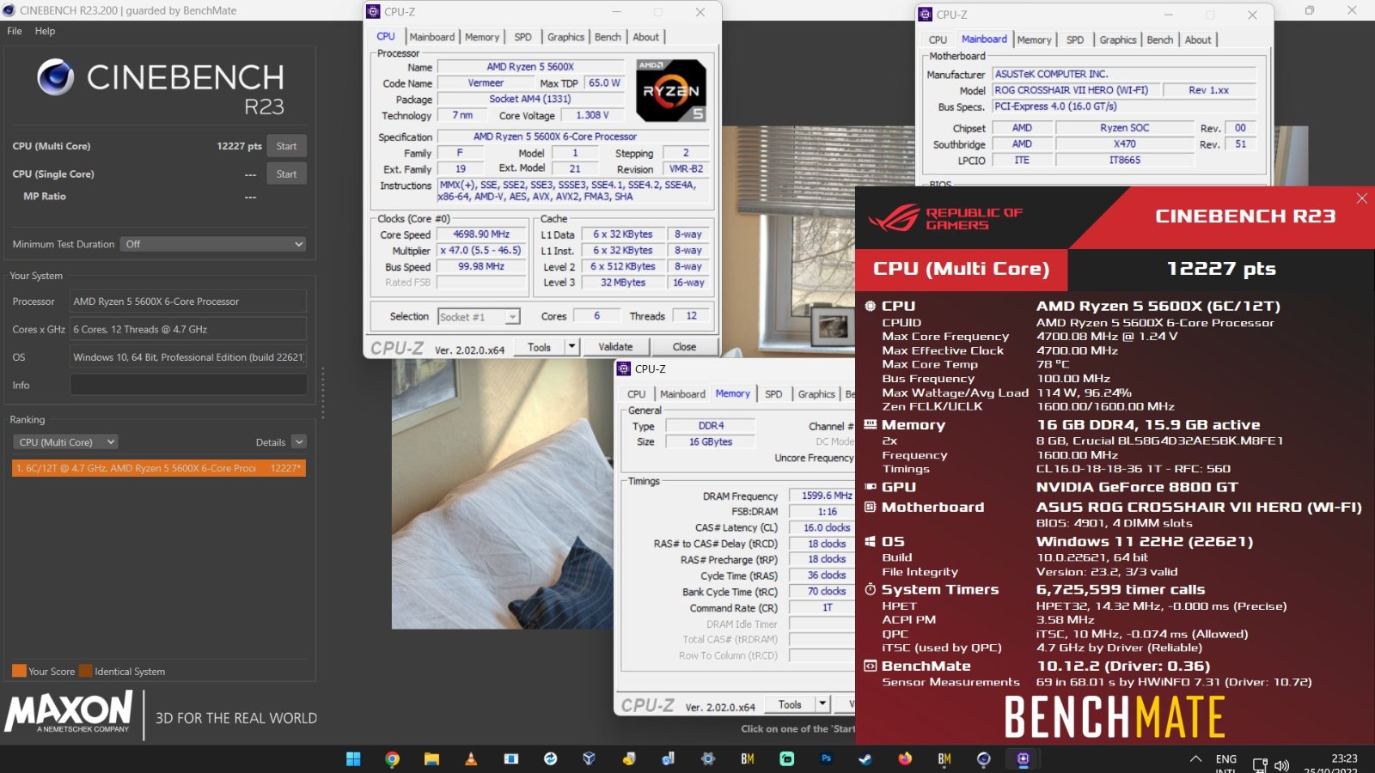Screen dimensions: 1375x773
Task: Select CPU tab in mainboard CPU-Z window
Action: click(x=938, y=40)
